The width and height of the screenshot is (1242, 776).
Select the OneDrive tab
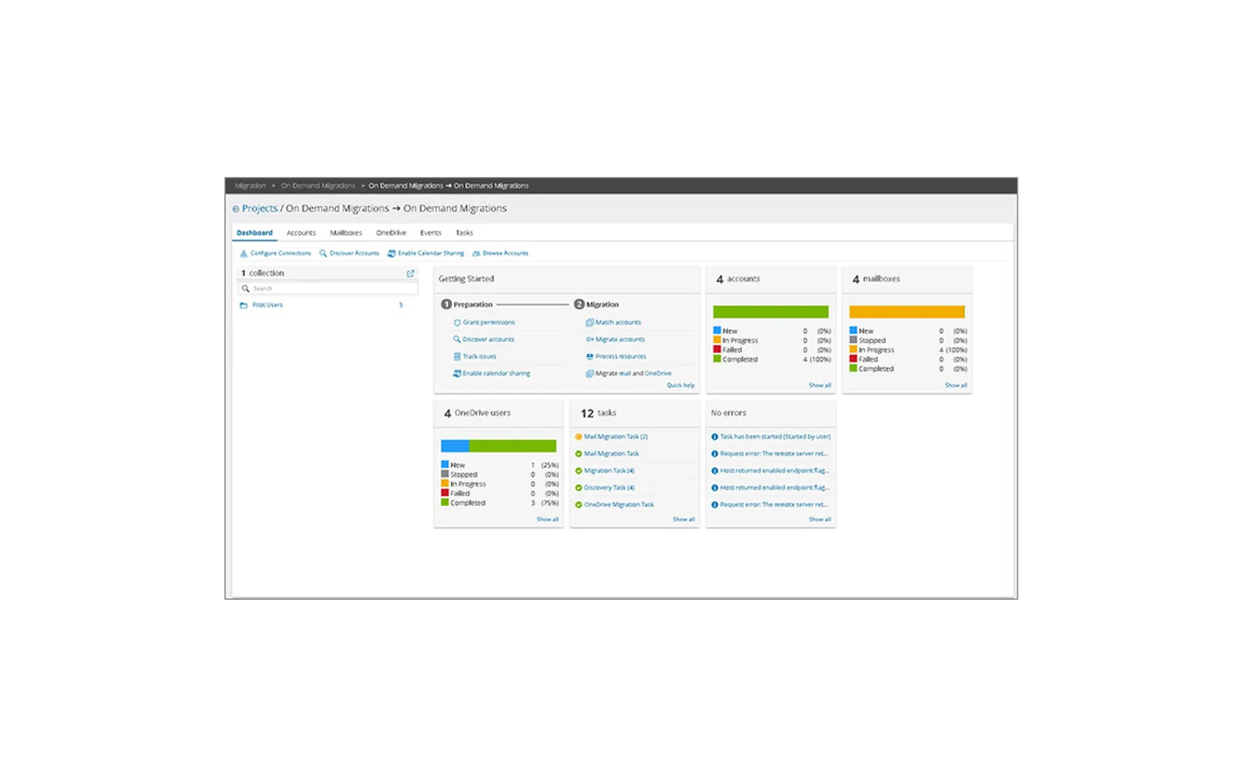click(391, 233)
